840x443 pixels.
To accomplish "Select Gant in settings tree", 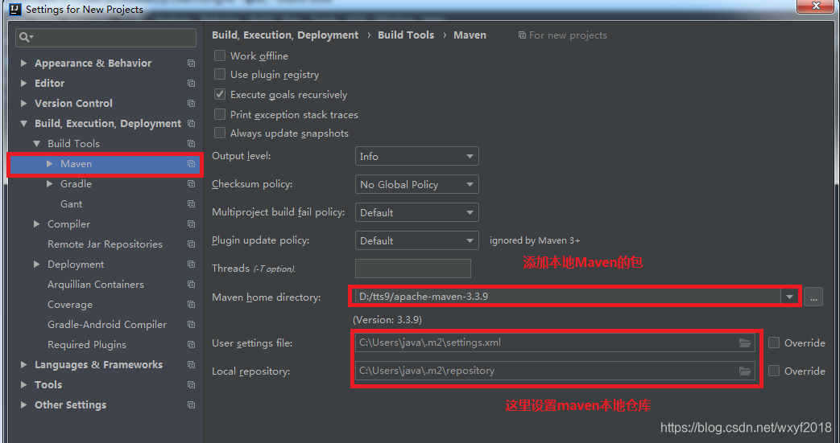I will tap(71, 204).
